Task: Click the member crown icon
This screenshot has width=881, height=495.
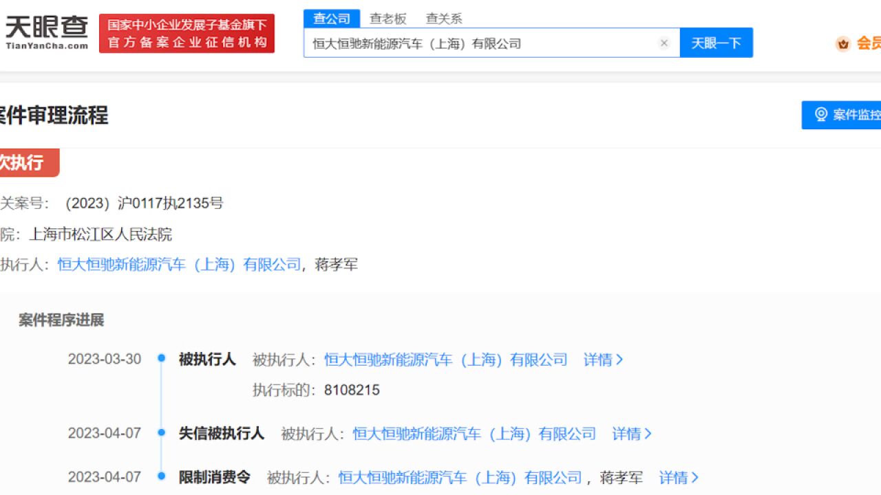Action: tap(843, 44)
